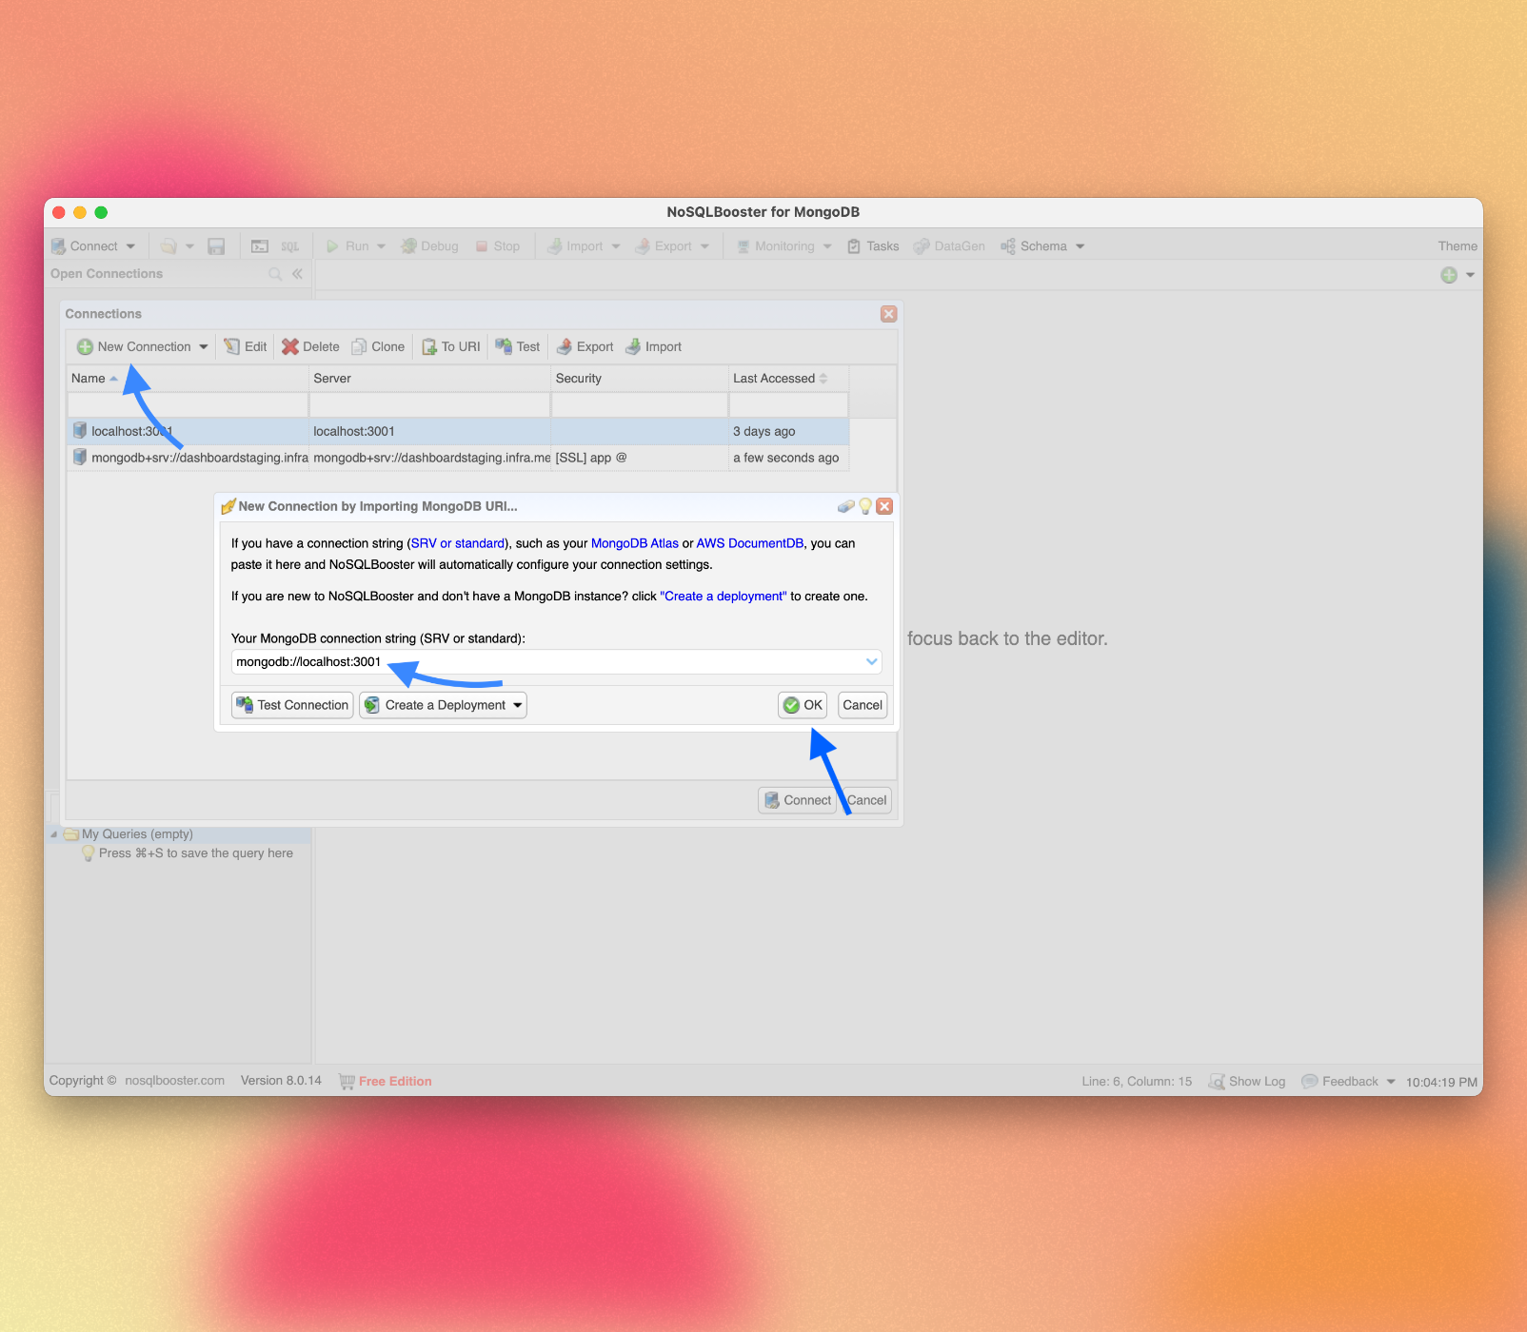The height and width of the screenshot is (1332, 1527).
Task: Select the localhost:3001 connection row
Action: pos(458,432)
